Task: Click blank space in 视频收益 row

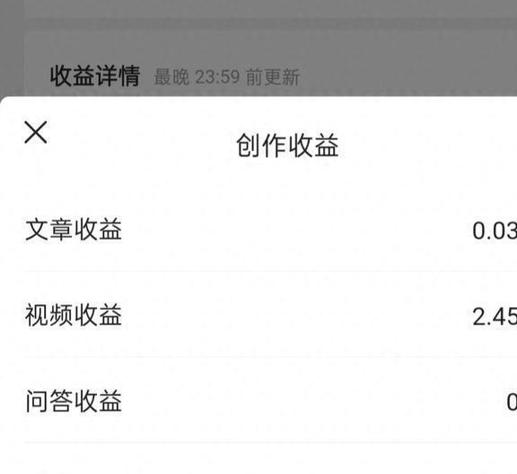Action: tap(297, 316)
